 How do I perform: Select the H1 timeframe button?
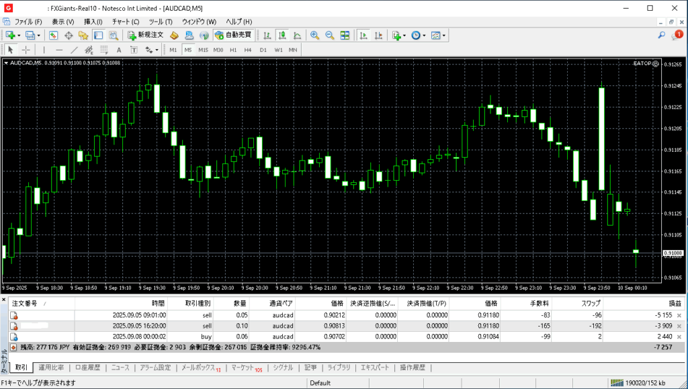tap(233, 50)
